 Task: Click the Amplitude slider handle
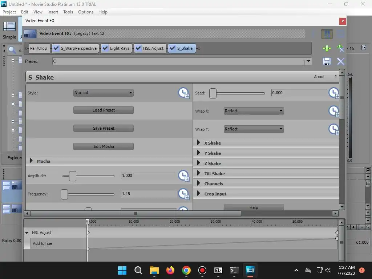point(73,176)
